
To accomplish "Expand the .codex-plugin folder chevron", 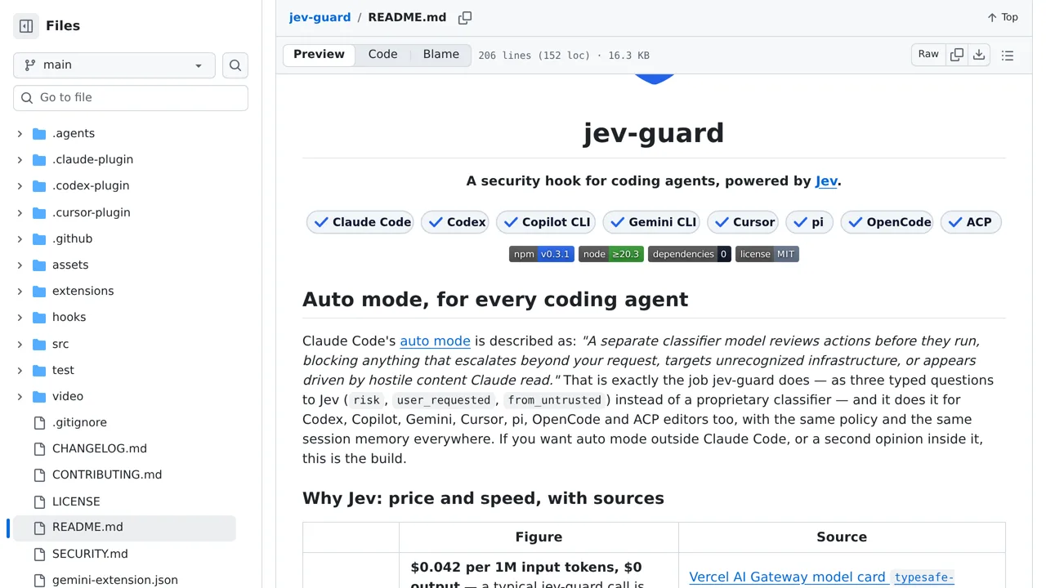I will pyautogui.click(x=20, y=185).
